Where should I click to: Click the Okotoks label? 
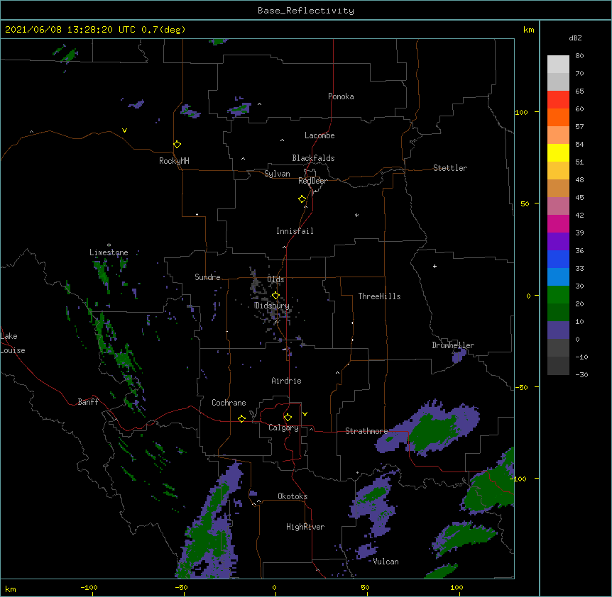[293, 496]
